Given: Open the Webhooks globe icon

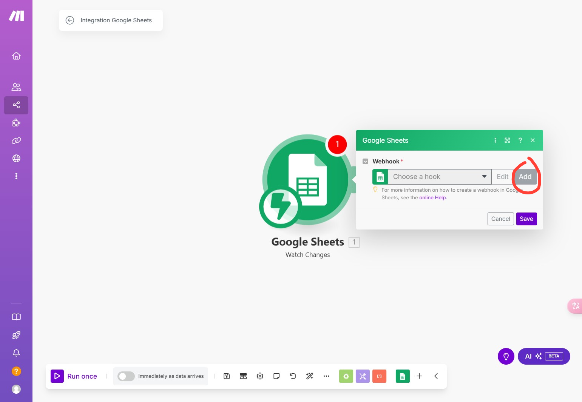Looking at the screenshot, I should [x=16, y=158].
